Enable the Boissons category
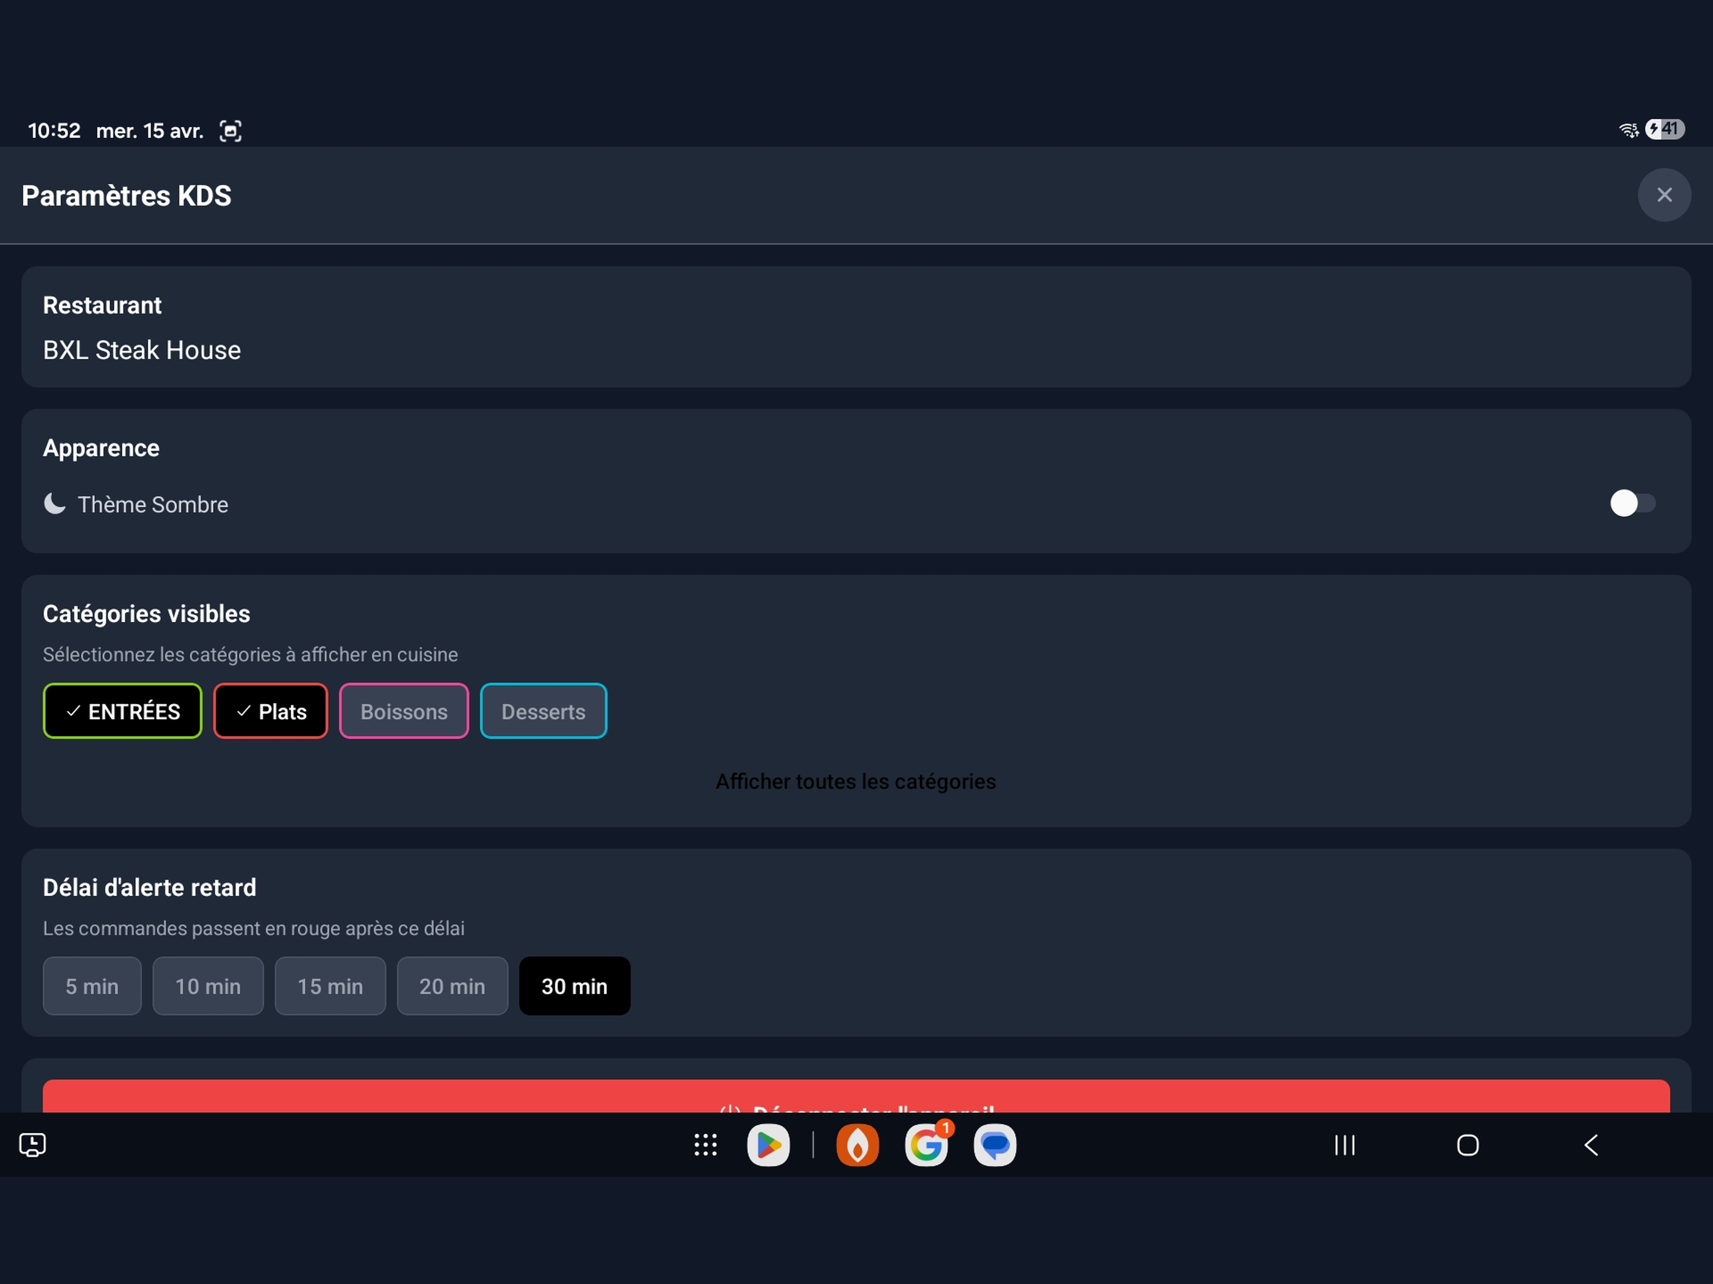The width and height of the screenshot is (1713, 1284). tap(403, 711)
